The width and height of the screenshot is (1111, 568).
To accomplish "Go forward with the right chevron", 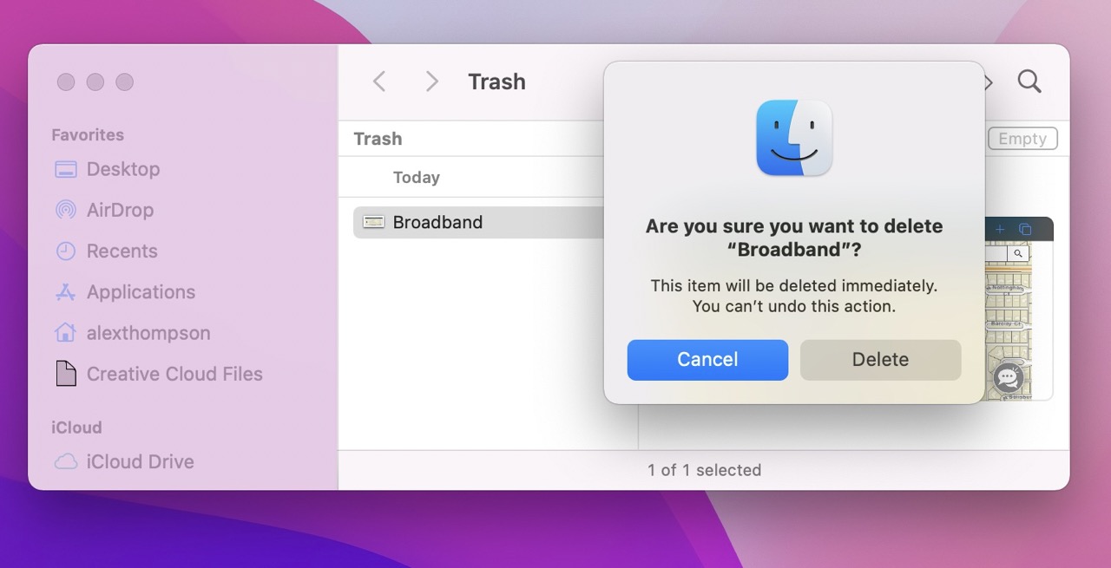I will (x=431, y=82).
